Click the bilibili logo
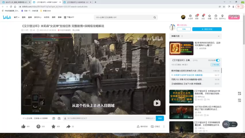Image resolution: width=245 pixels, height=138 pixels. (x=7, y=17)
